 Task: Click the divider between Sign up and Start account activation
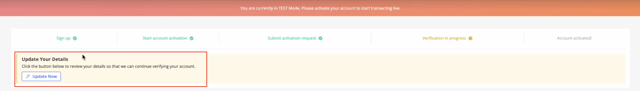coord(117,38)
